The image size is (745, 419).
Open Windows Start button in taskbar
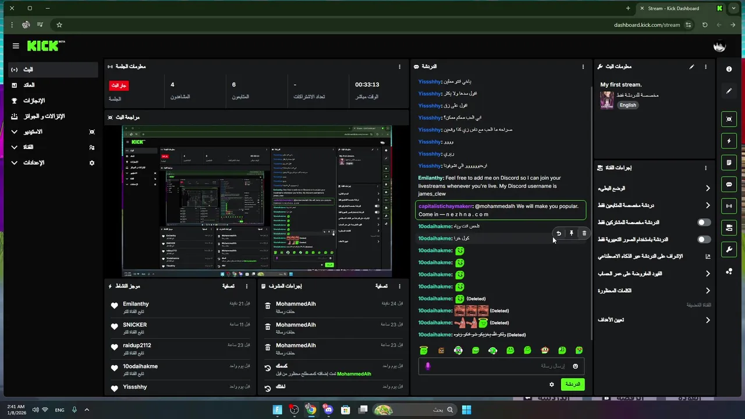tap(466, 410)
